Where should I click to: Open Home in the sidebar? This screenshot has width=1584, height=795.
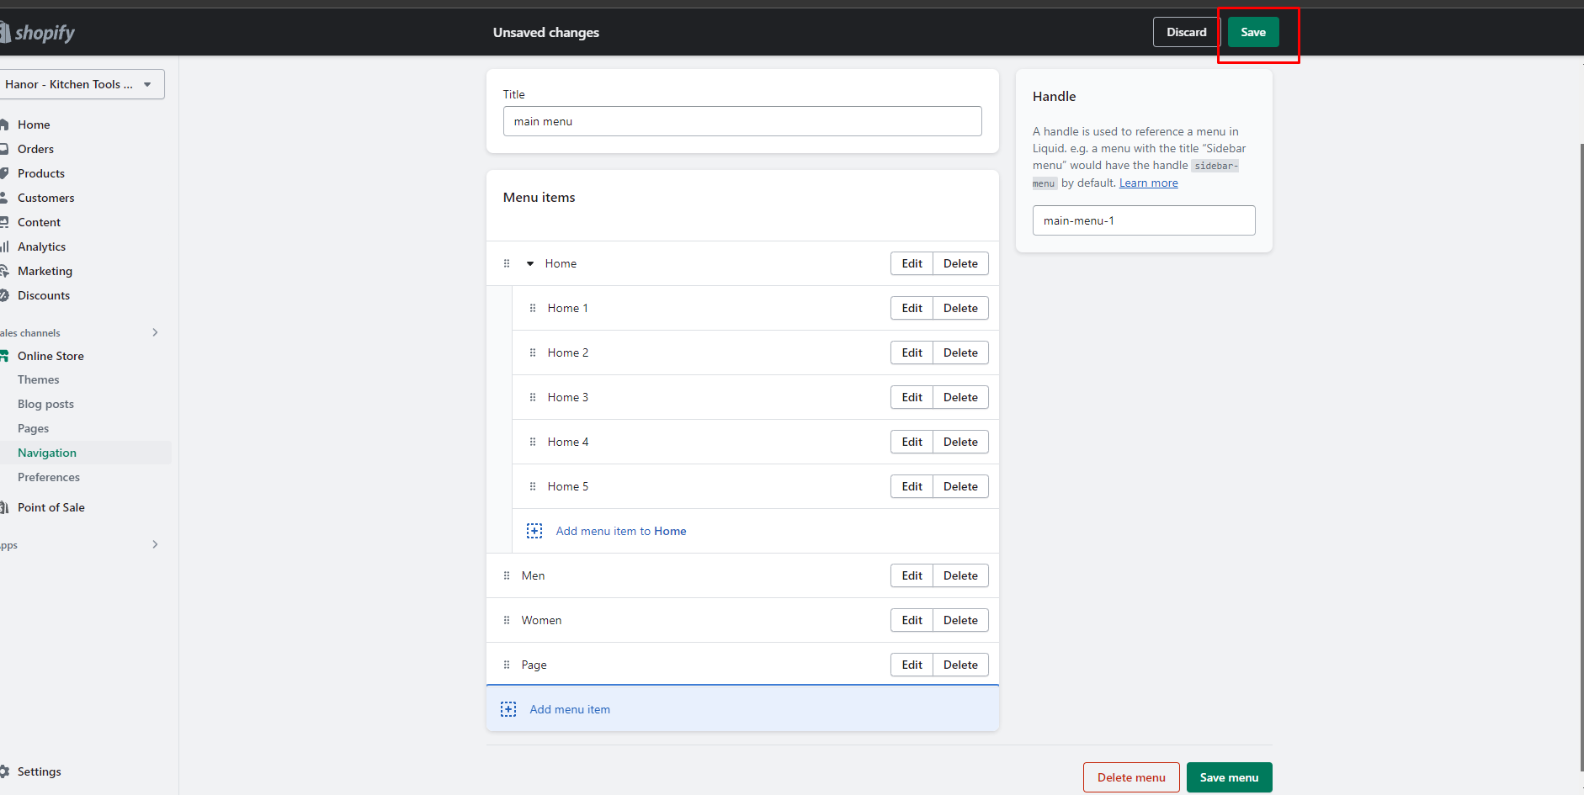point(34,125)
